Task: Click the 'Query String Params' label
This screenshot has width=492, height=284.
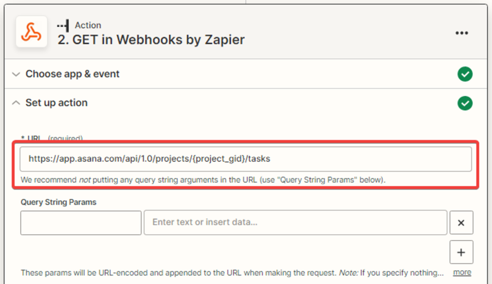Action: (58, 202)
